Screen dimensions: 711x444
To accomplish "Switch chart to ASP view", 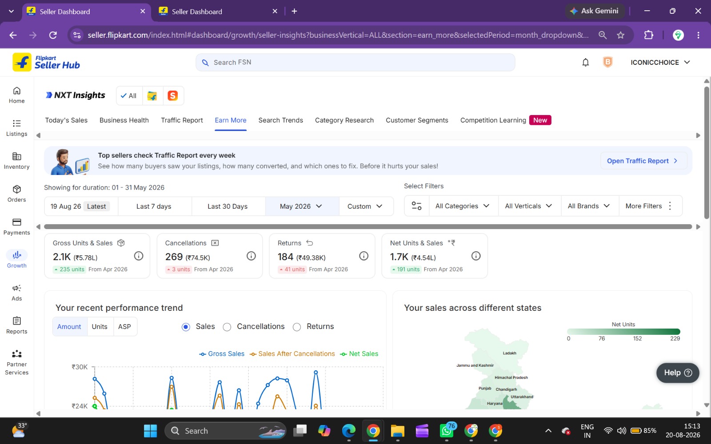I will tap(124, 327).
